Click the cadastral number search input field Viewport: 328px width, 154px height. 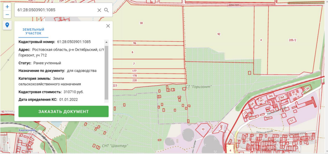pyautogui.click(x=56, y=10)
